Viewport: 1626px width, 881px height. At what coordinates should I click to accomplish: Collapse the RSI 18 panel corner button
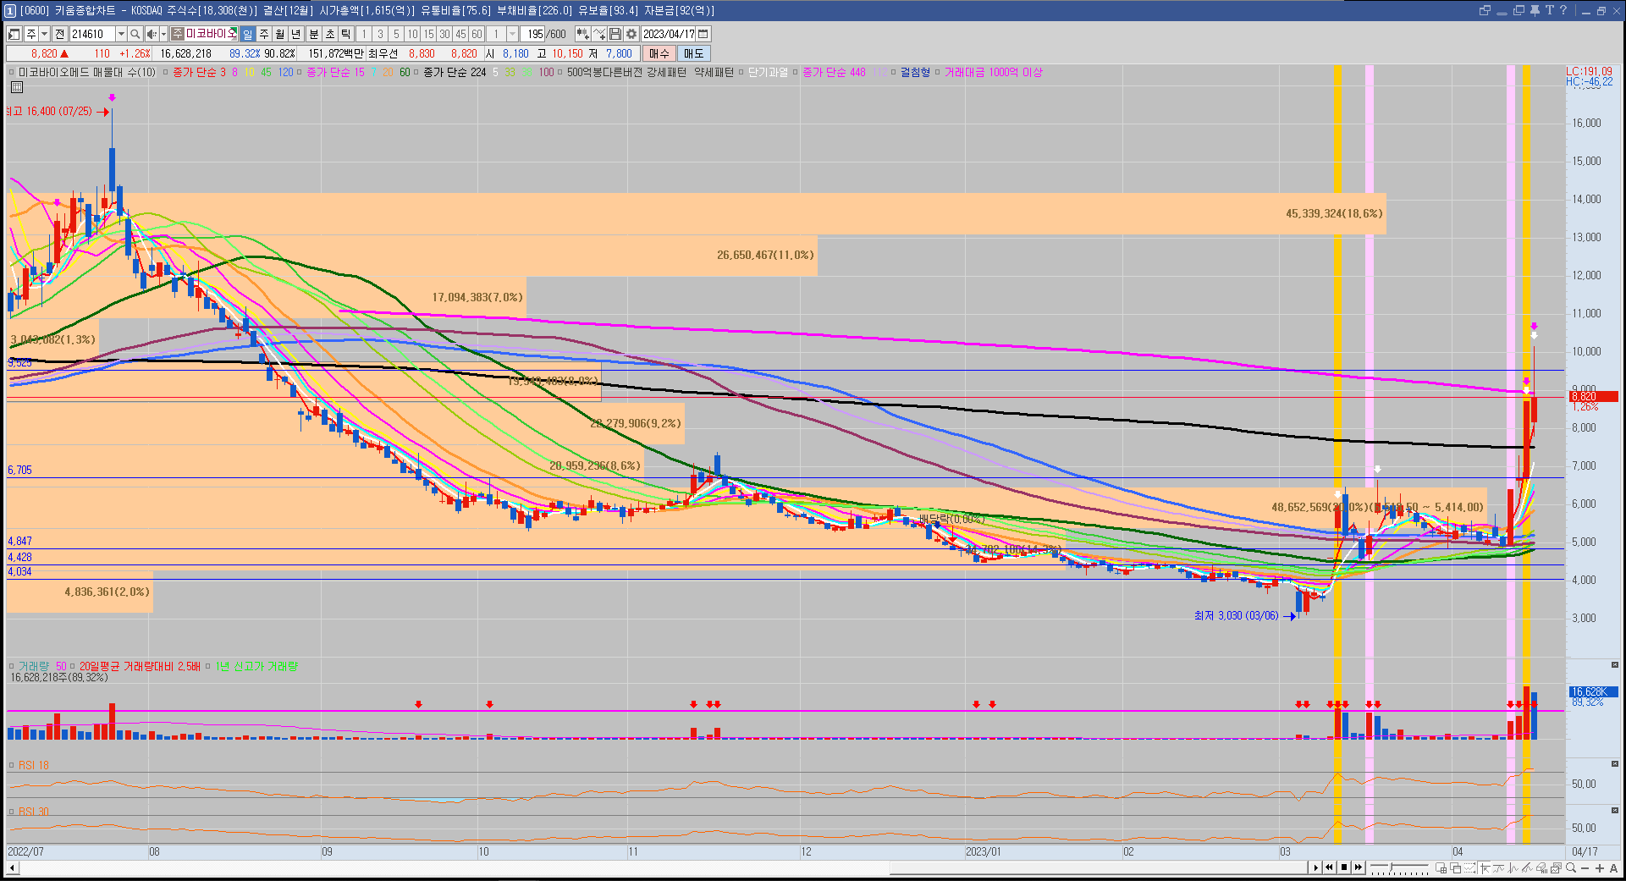tap(1614, 763)
